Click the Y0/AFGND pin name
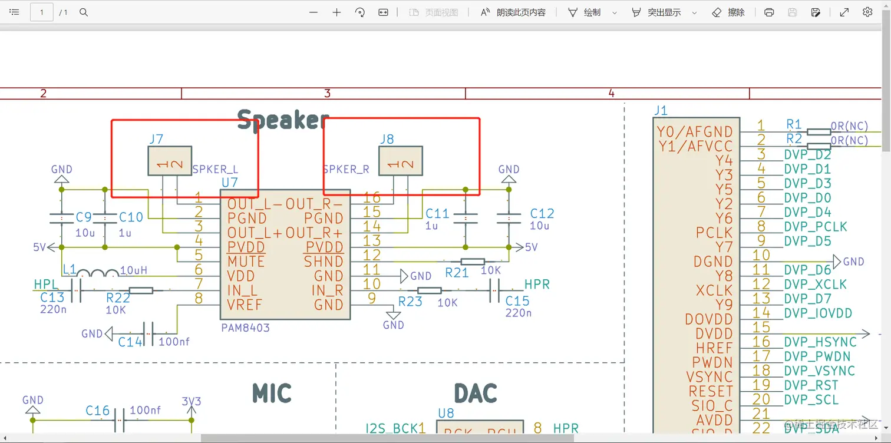This screenshot has height=443, width=891. coord(695,132)
